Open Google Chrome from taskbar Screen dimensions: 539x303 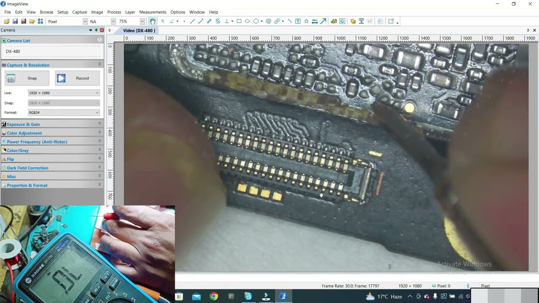214,296
